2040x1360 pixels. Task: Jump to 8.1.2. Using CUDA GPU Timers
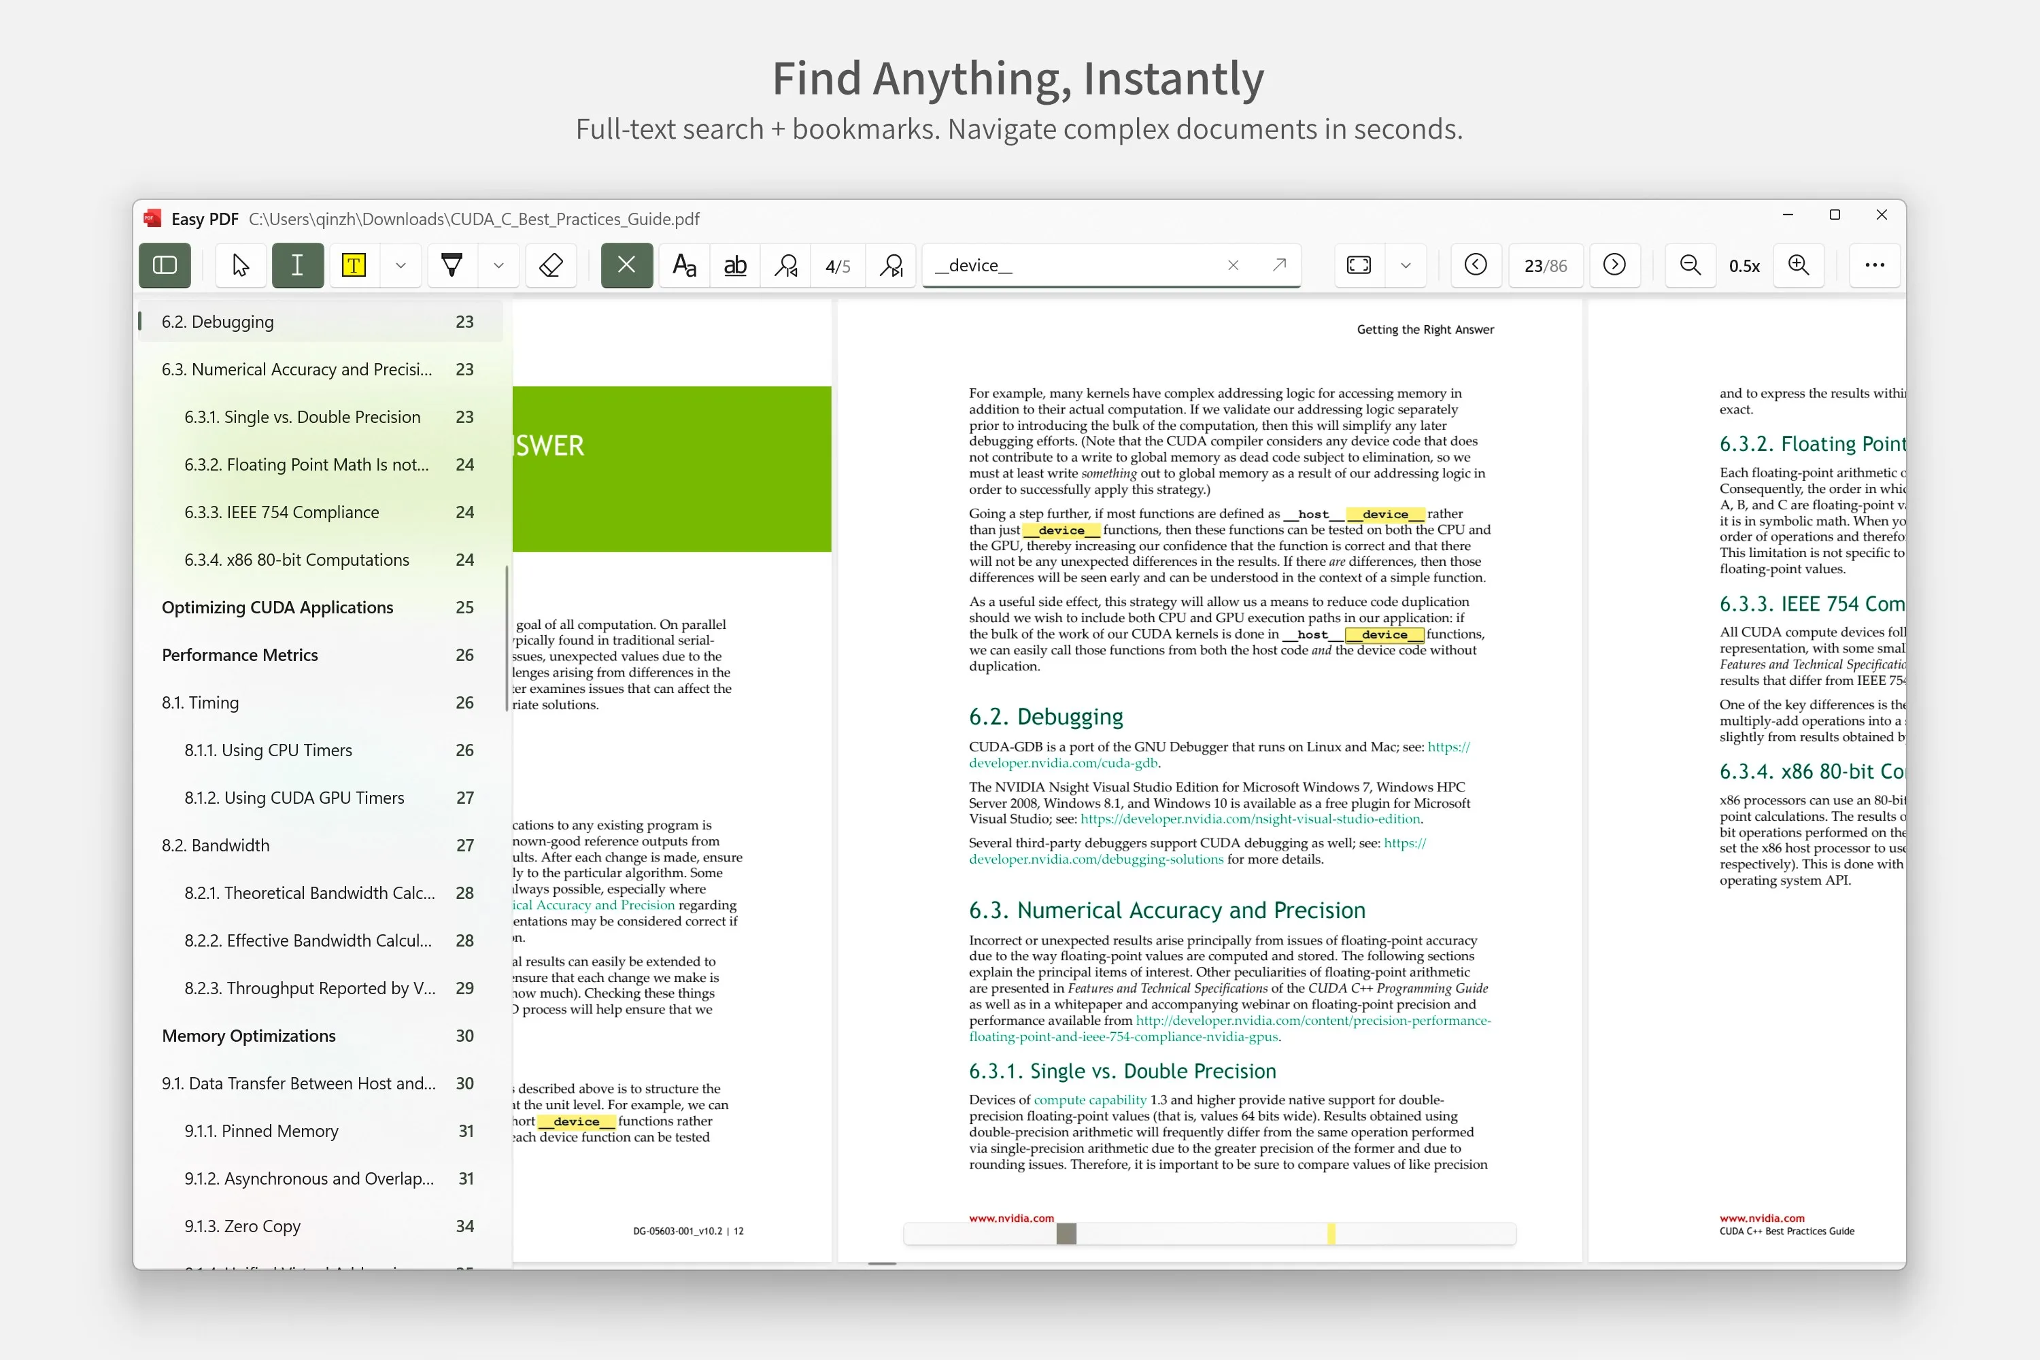(x=321, y=799)
